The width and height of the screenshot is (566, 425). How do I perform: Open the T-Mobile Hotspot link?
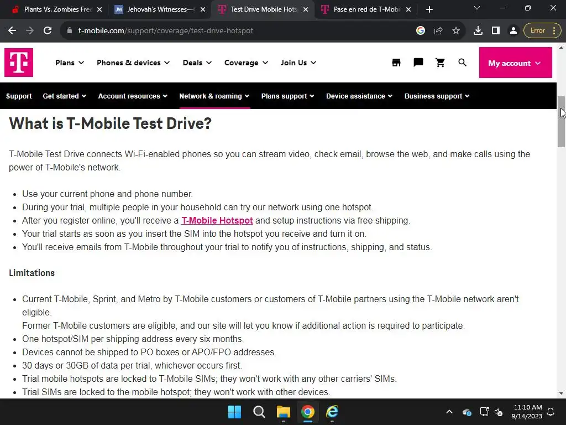217,220
